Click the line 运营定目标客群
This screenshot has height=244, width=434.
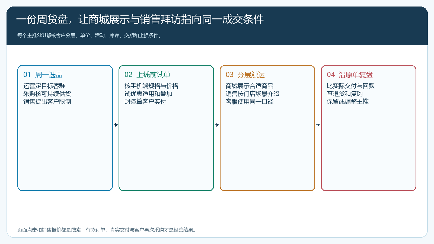coord(44,86)
